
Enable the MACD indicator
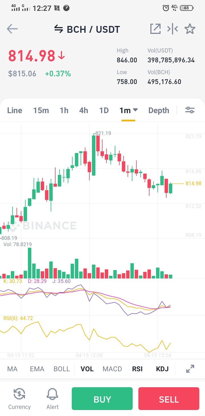112,369
